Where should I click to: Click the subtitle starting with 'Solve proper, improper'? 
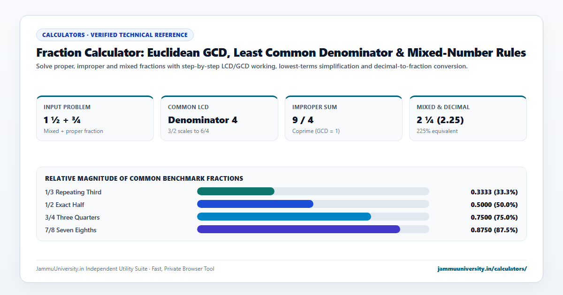[252, 66]
